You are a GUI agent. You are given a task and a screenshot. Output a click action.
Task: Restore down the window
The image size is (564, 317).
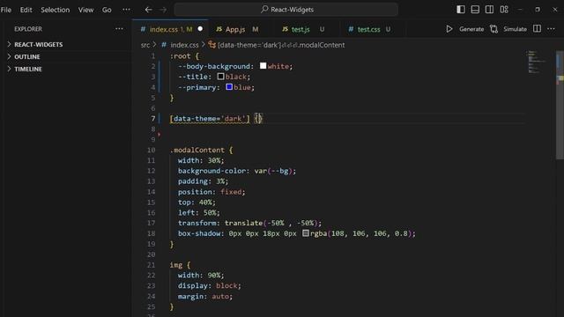coord(538,10)
